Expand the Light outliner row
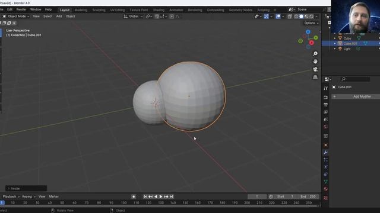The height and width of the screenshot is (213, 380). tap(335, 49)
